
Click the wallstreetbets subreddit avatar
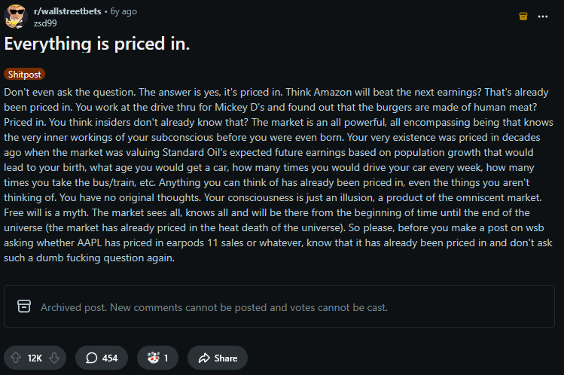point(17,17)
